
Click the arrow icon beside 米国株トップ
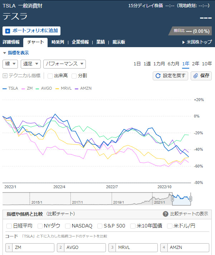(x=184, y=42)
